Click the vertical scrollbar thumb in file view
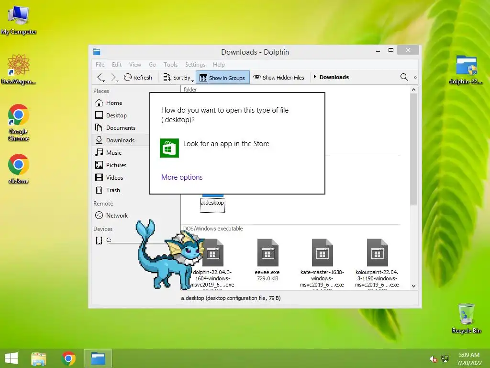 414,149
